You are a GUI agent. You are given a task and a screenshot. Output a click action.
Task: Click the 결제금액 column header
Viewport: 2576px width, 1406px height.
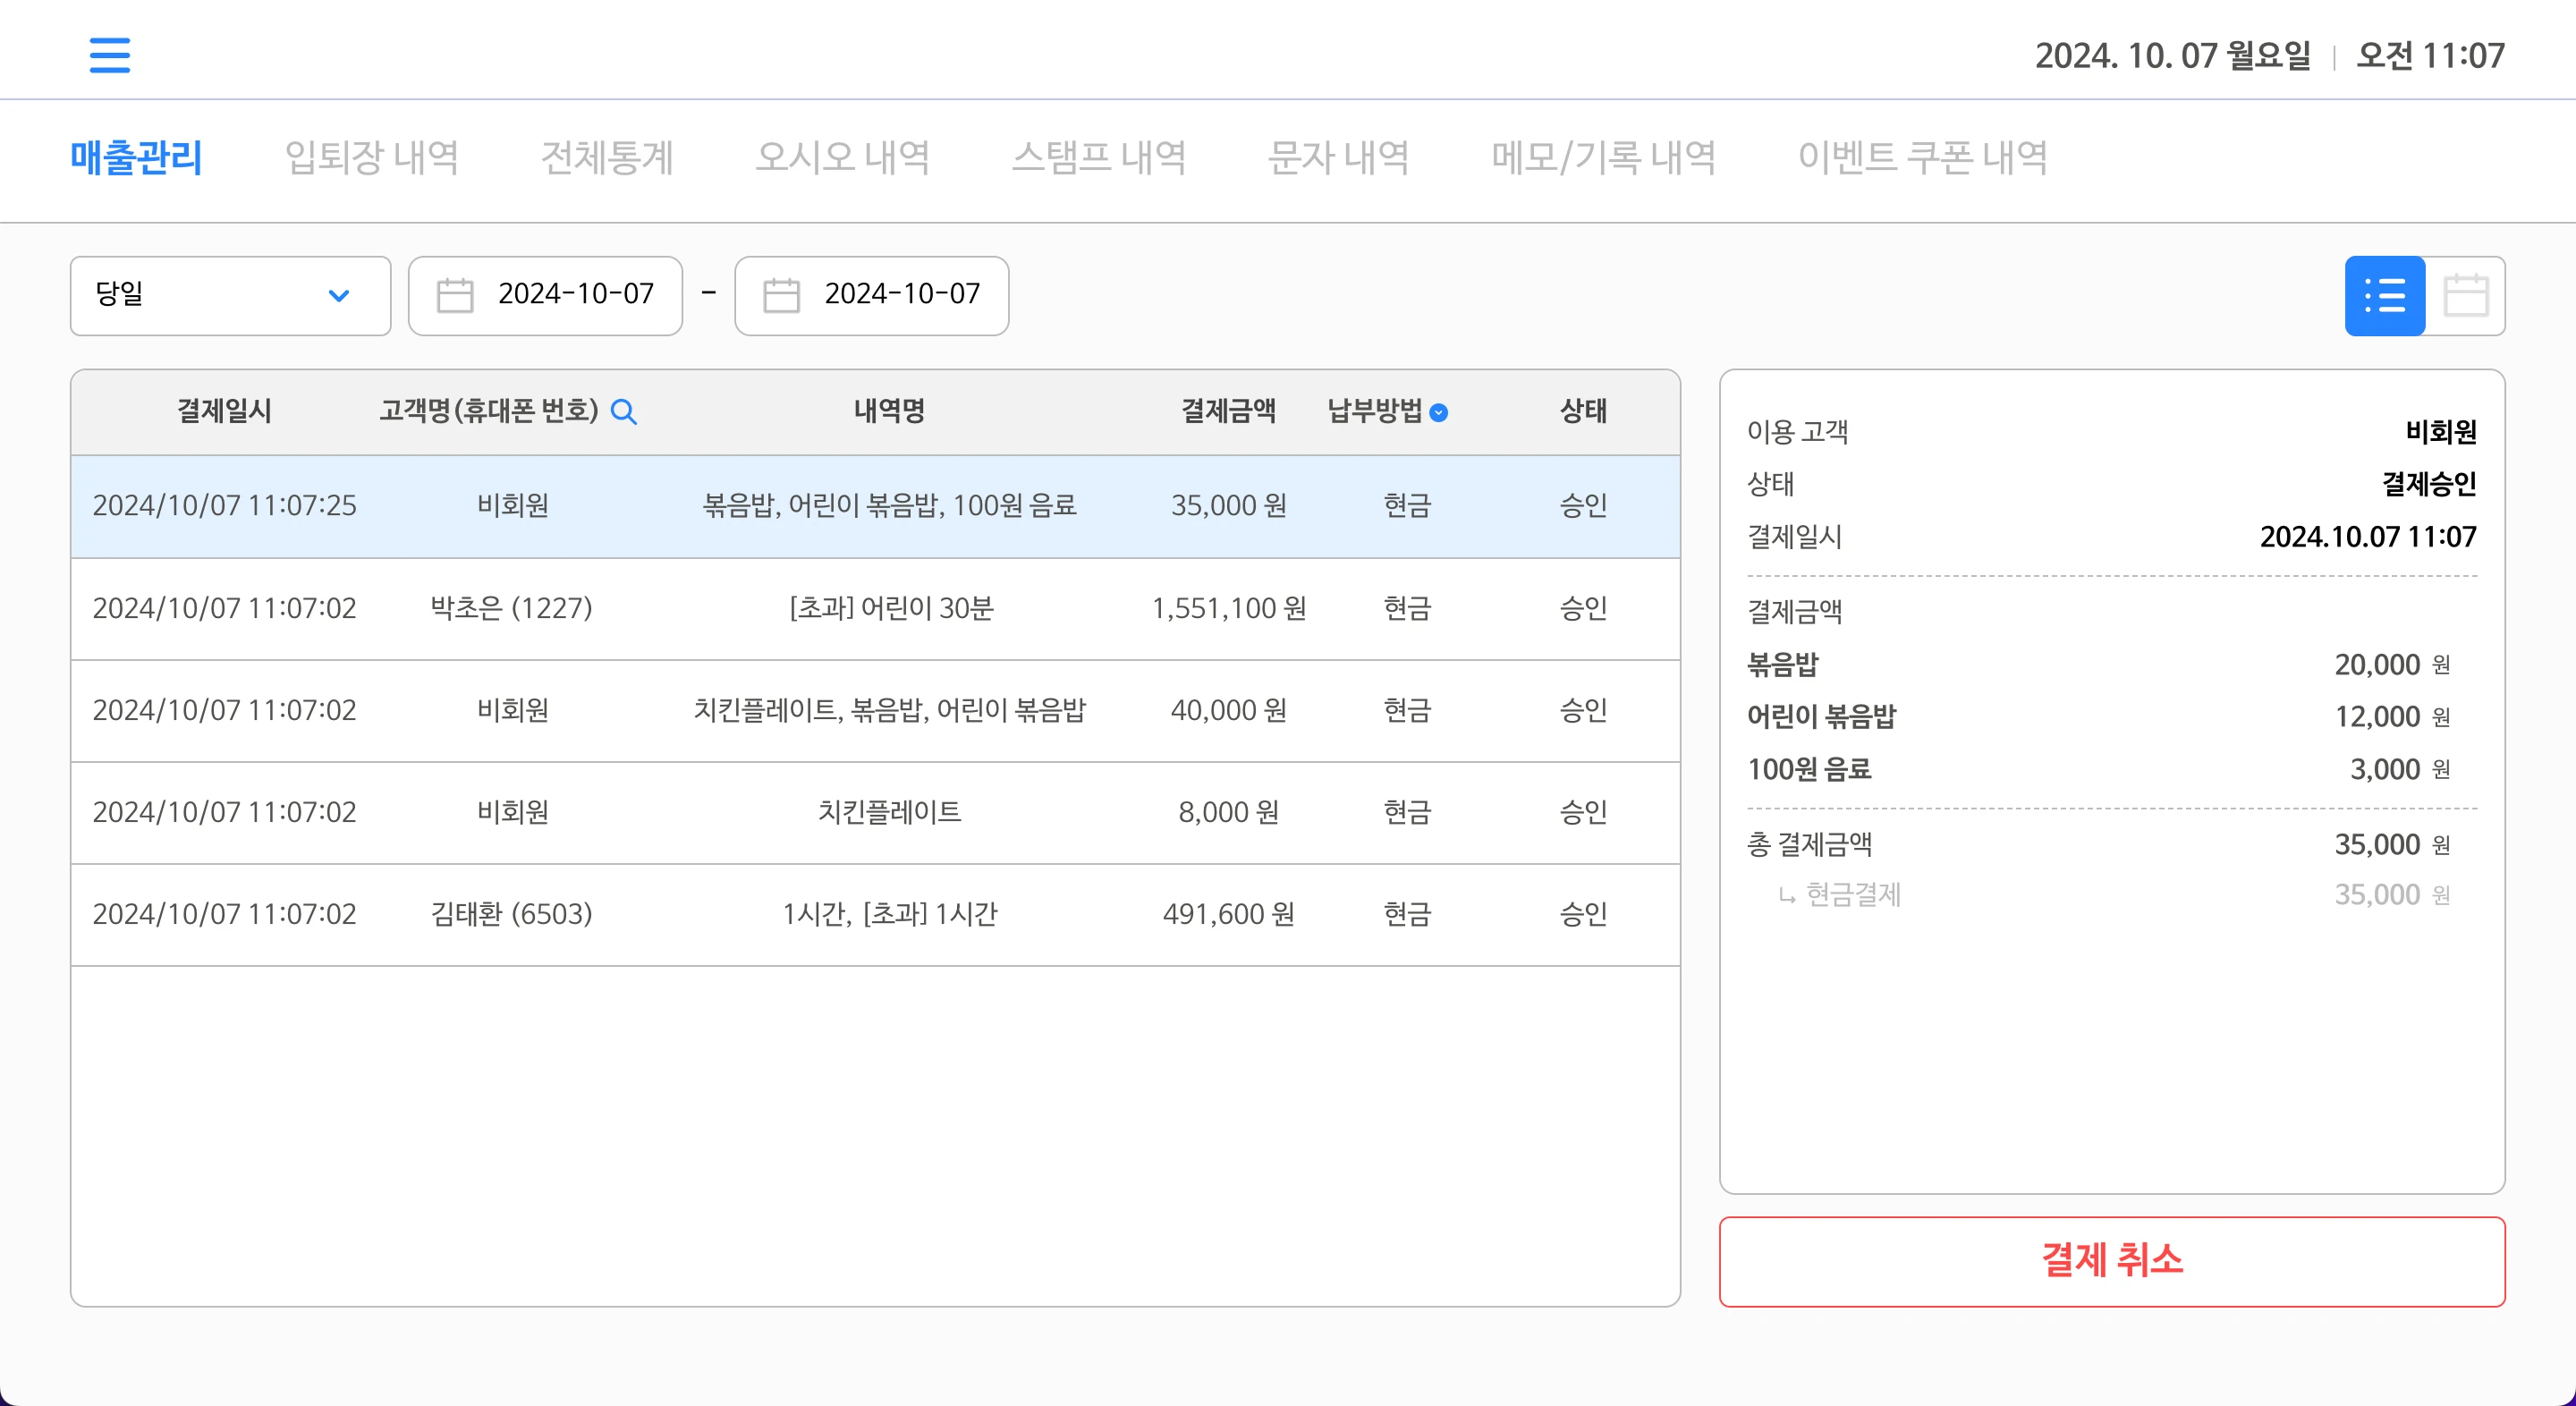pyautogui.click(x=1228, y=411)
